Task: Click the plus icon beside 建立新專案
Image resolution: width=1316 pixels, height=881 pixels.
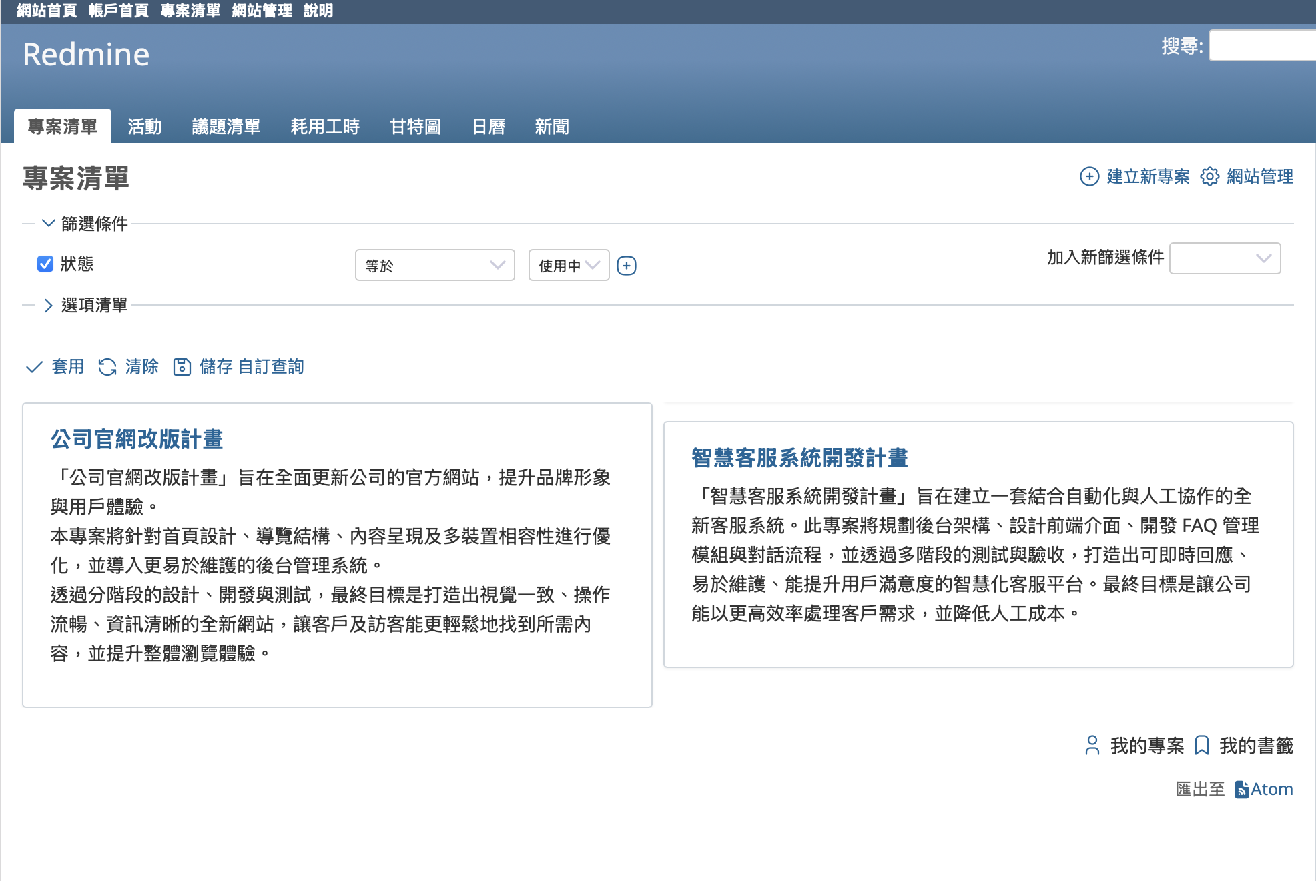Action: click(1089, 176)
